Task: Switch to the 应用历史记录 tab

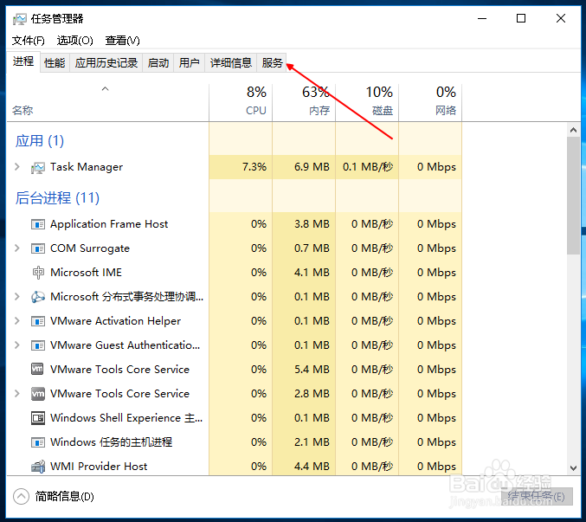Action: pos(106,63)
